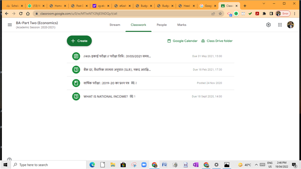Open Google Calendar link
This screenshot has width=301, height=169.
pos(182,41)
